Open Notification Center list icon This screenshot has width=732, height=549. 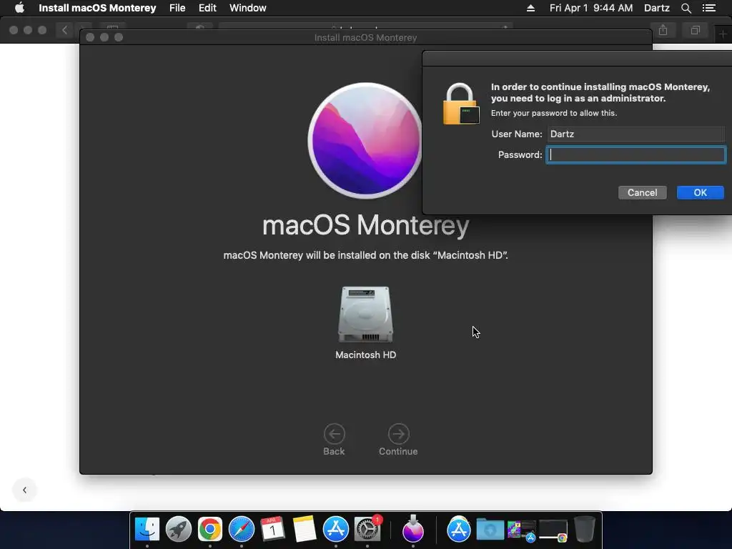[708, 8]
